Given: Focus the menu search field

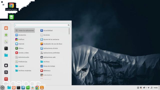Looking at the screenshot, I should pos(42,25).
